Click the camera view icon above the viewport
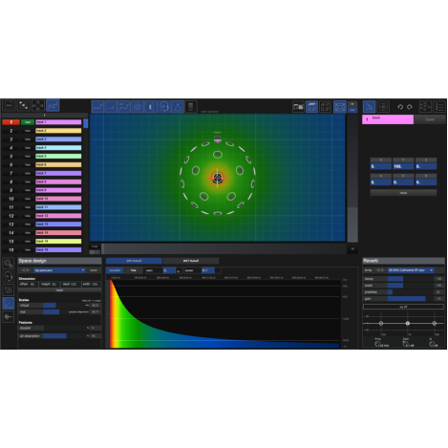This screenshot has width=448, height=448. click(x=298, y=107)
